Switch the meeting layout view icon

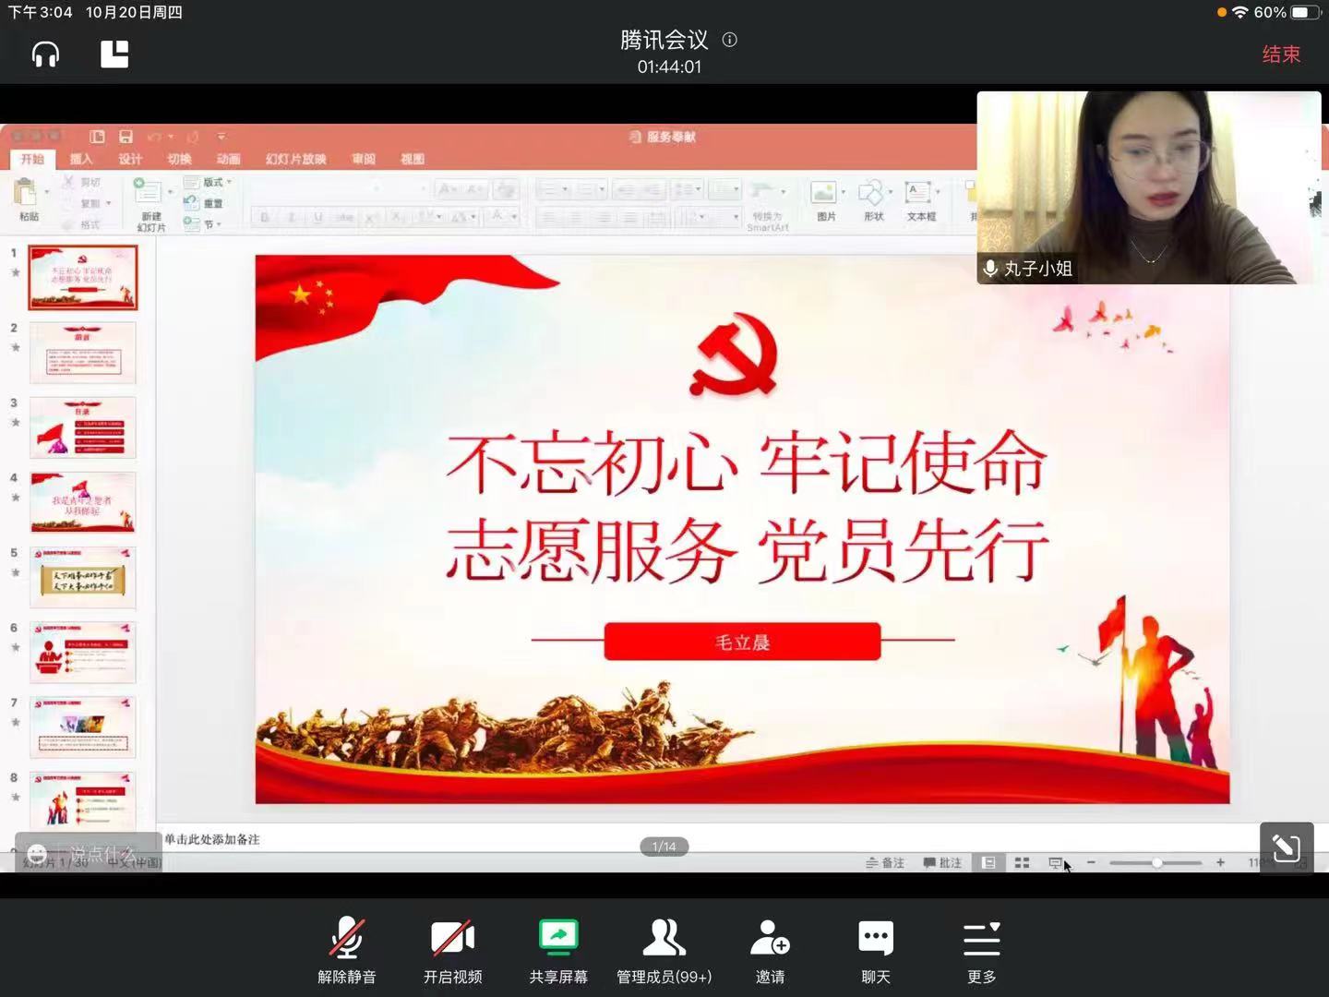[x=114, y=54]
